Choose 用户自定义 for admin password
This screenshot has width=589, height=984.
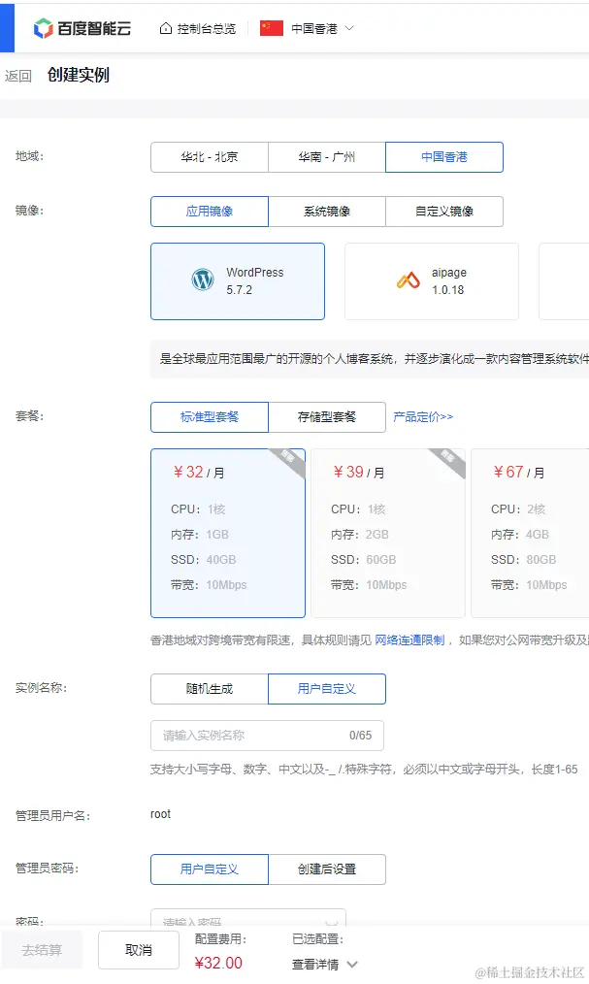(210, 869)
